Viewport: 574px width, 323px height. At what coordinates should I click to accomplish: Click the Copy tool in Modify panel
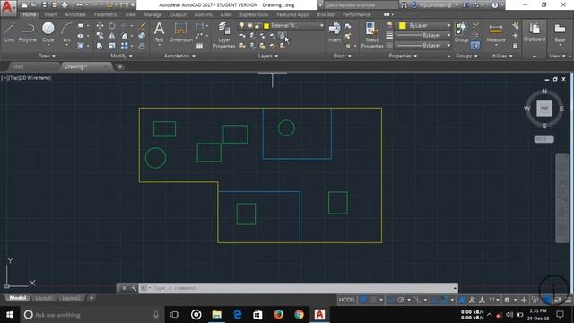pos(100,36)
